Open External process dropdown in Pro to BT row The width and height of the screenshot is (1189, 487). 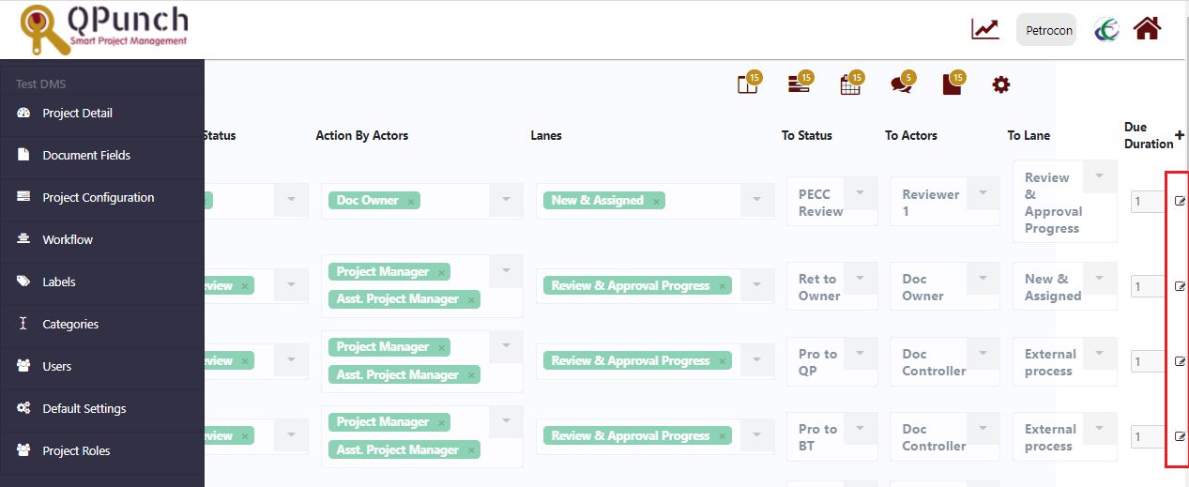point(1099,428)
